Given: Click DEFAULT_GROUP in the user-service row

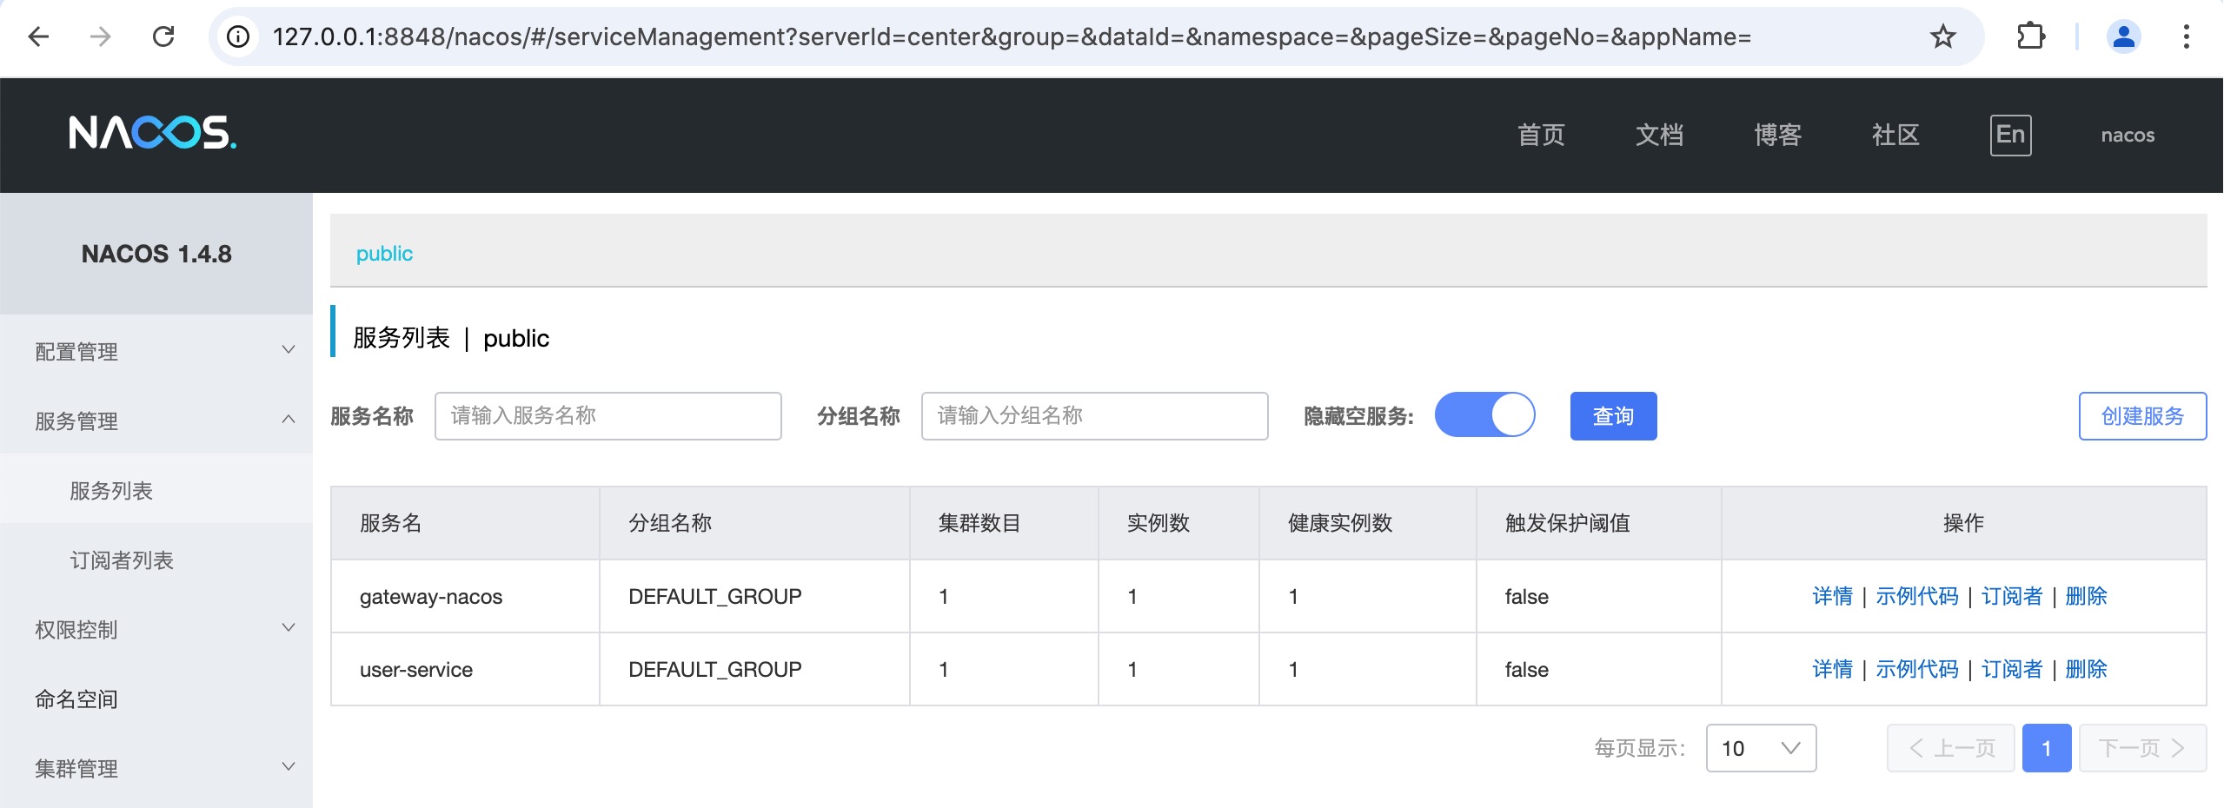Looking at the screenshot, I should pyautogui.click(x=714, y=670).
